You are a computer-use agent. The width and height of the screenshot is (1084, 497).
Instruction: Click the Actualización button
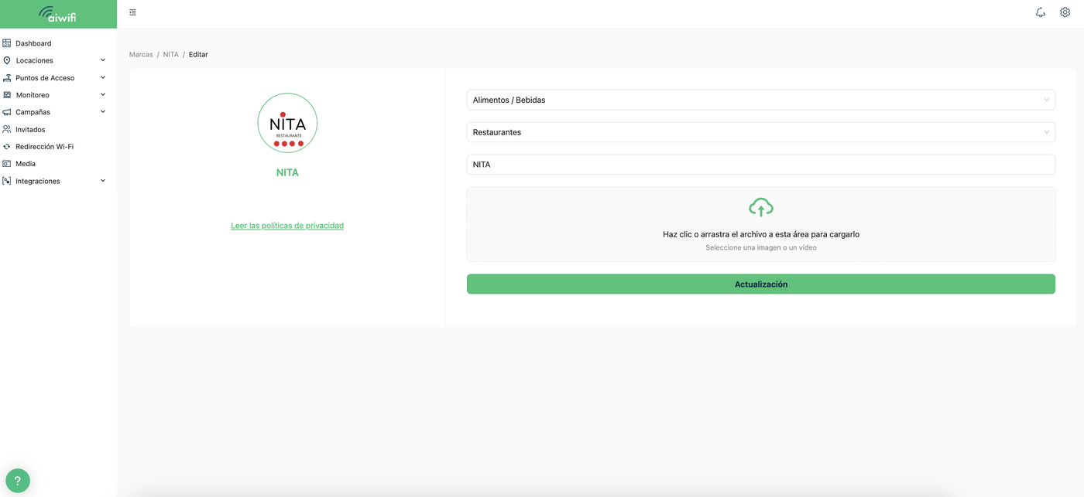[761, 284]
